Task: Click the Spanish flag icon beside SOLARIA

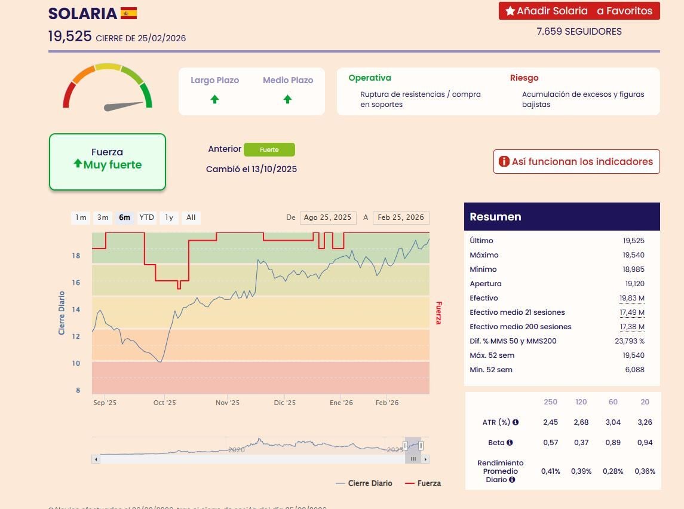Action: click(x=128, y=13)
